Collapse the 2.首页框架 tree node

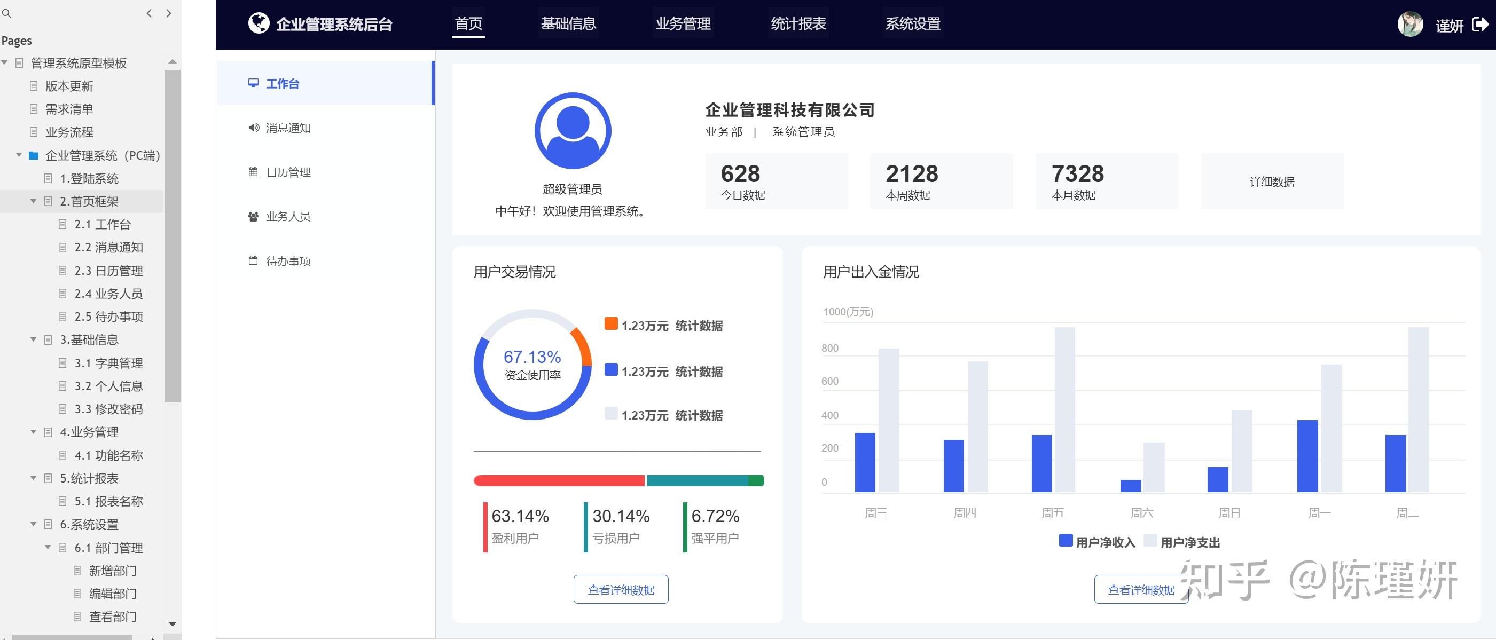pyautogui.click(x=33, y=201)
